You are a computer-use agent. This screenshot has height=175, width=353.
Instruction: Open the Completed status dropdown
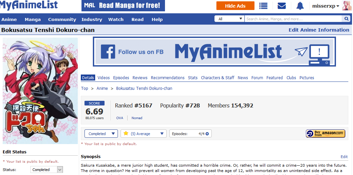coord(101,134)
